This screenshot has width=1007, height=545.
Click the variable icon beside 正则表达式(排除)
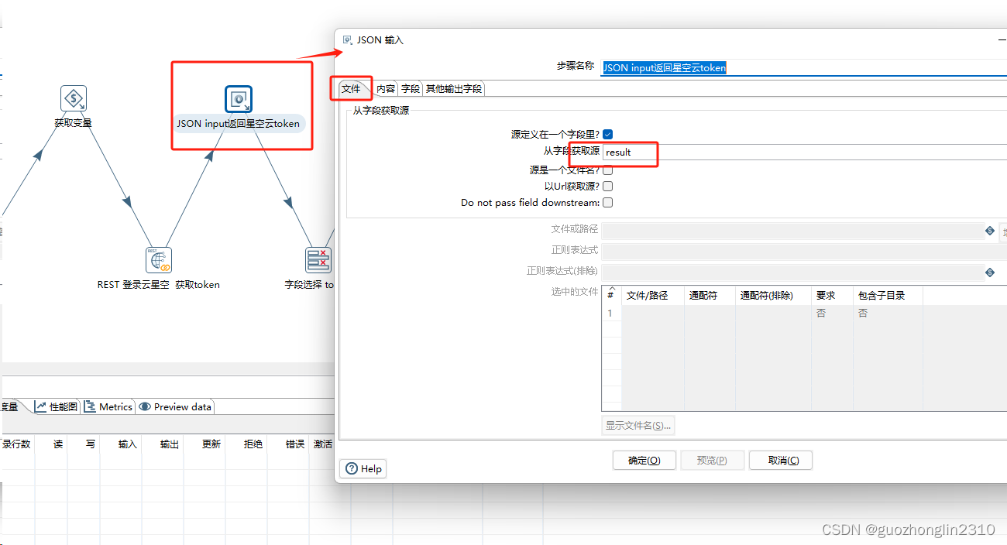[x=990, y=272]
